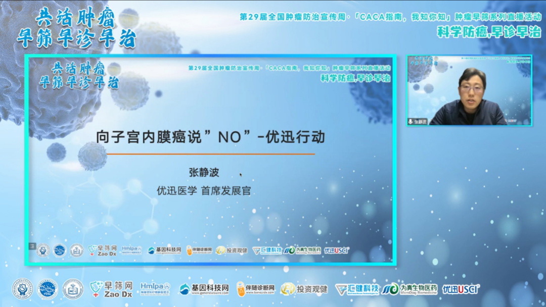
Task: Click the small 为真生物医药 logo inside the slide
Action: click(x=302, y=250)
